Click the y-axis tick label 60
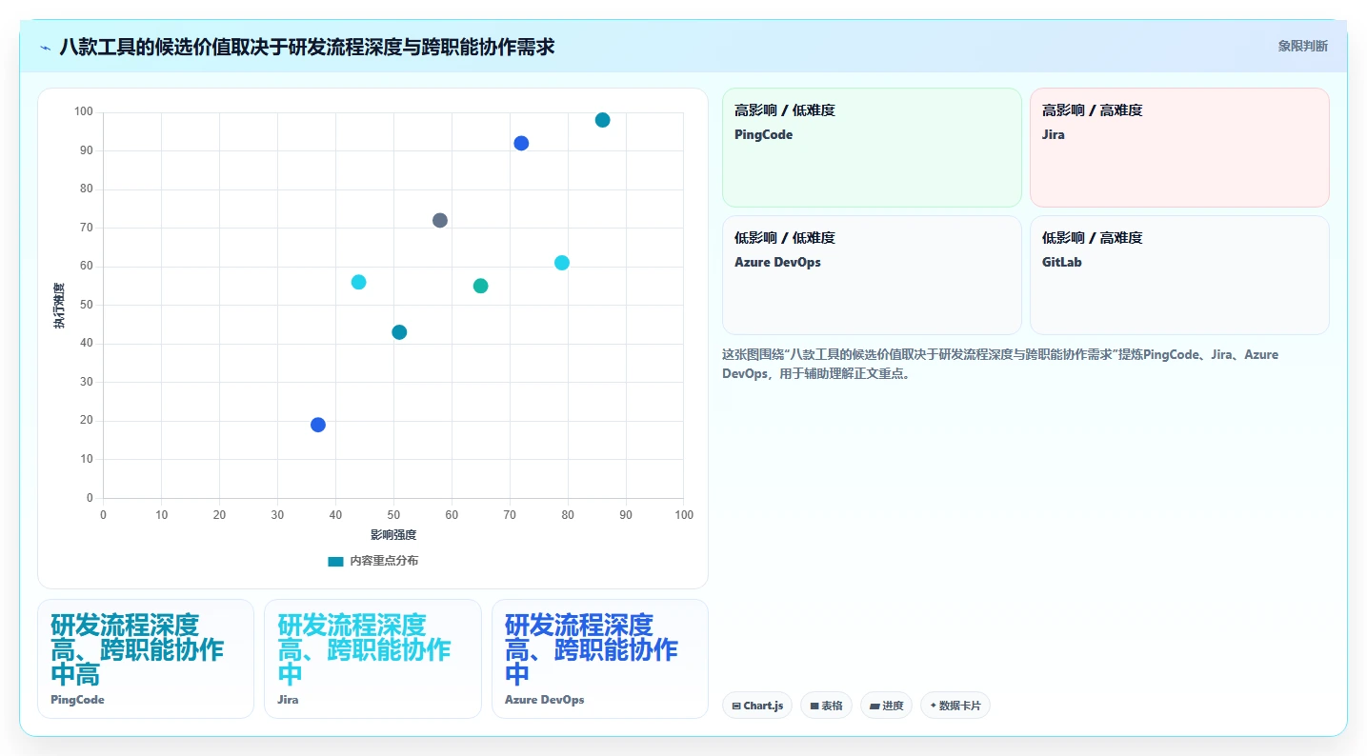Image resolution: width=1367 pixels, height=756 pixels. 87,267
